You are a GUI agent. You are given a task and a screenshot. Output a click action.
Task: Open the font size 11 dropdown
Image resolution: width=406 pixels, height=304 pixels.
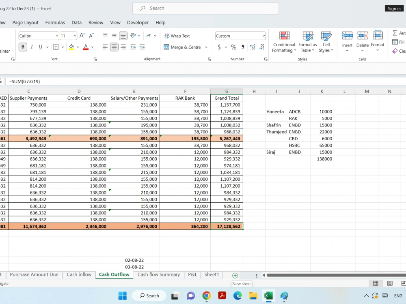(x=75, y=36)
